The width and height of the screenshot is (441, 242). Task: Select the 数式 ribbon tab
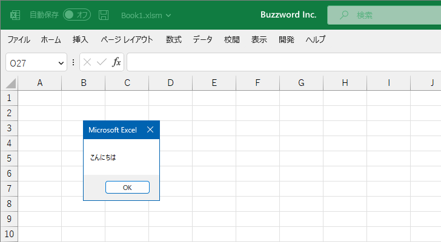[174, 40]
